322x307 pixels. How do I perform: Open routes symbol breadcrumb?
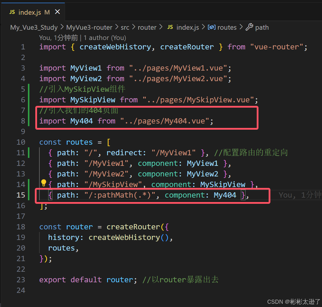pyautogui.click(x=227, y=27)
